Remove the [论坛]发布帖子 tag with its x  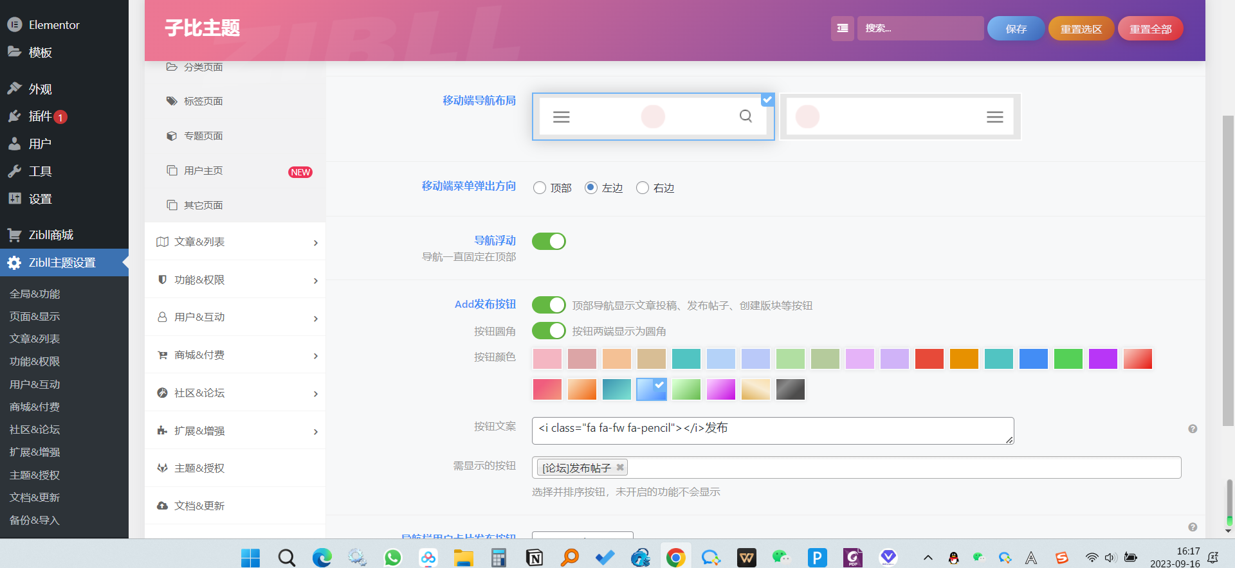point(620,467)
